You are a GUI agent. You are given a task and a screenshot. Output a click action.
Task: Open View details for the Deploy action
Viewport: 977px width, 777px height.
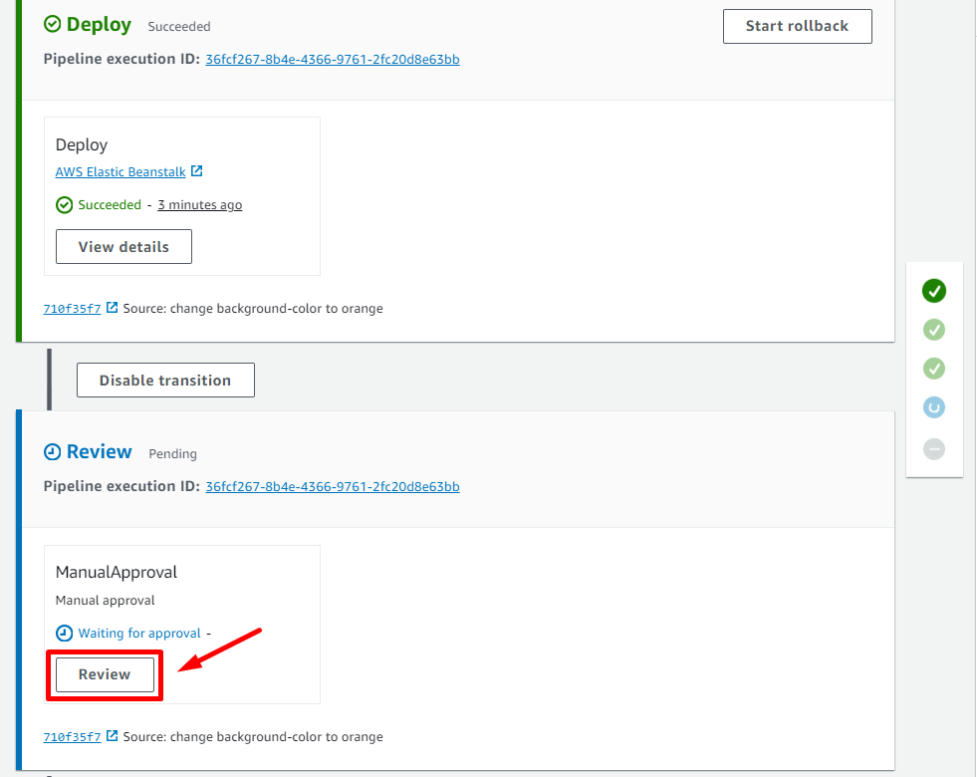pos(123,247)
